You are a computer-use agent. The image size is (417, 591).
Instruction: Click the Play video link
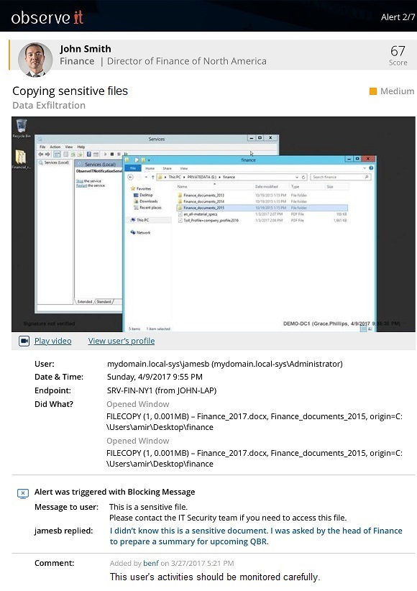[52, 341]
